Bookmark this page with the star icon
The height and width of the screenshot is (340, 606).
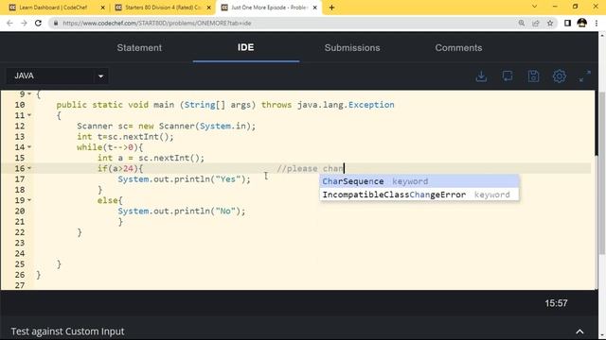pos(550,23)
